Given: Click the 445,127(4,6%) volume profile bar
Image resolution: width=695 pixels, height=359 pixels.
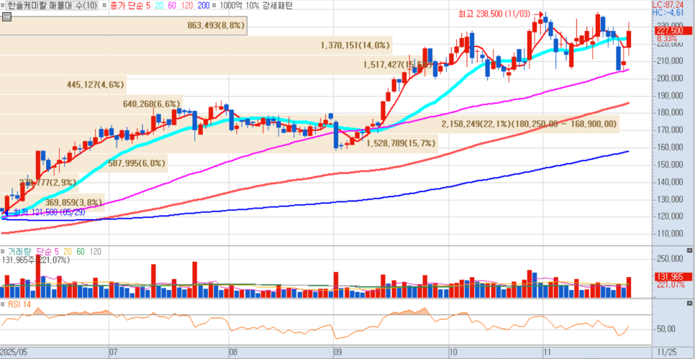Looking at the screenshot, I should click(x=63, y=84).
